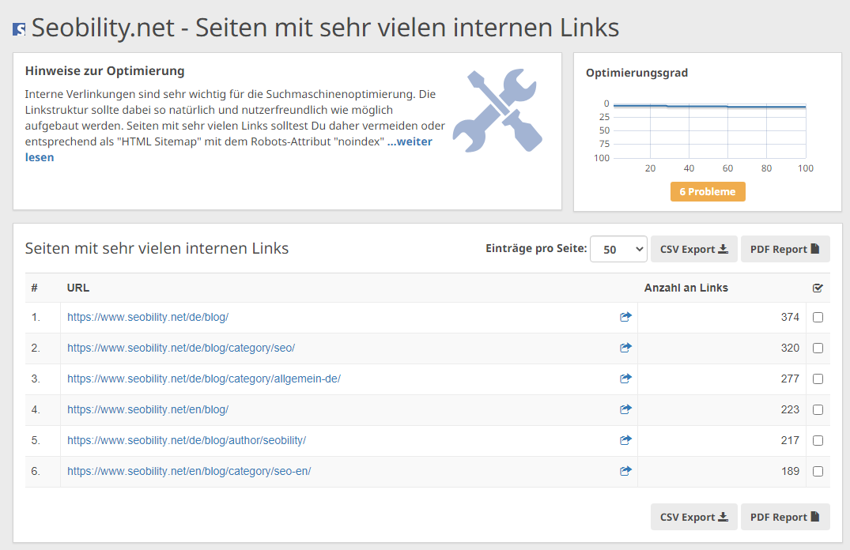Check the box for row with 374 links

[x=818, y=318]
